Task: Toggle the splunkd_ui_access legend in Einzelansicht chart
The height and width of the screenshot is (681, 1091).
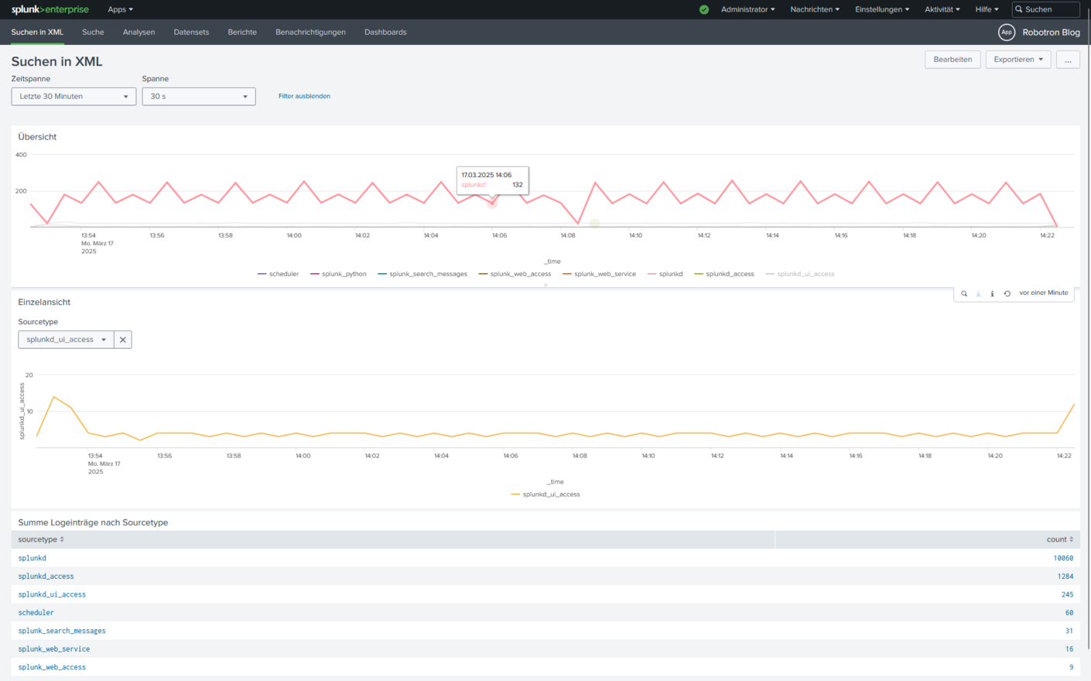Action: [x=545, y=494]
